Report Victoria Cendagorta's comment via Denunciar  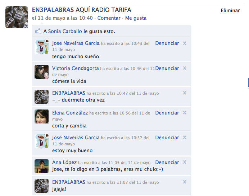[167, 68]
